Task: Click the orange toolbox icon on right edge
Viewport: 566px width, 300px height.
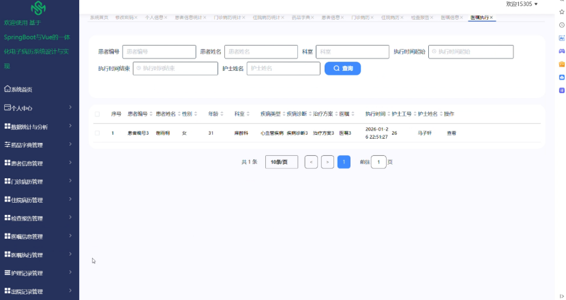Action: [x=562, y=64]
